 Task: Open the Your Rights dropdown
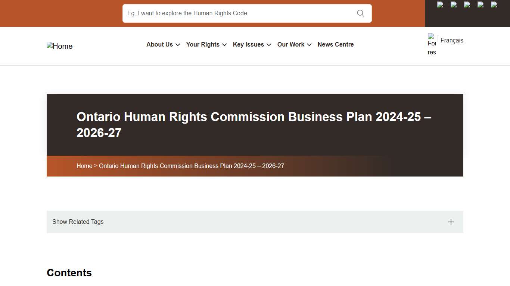click(206, 44)
